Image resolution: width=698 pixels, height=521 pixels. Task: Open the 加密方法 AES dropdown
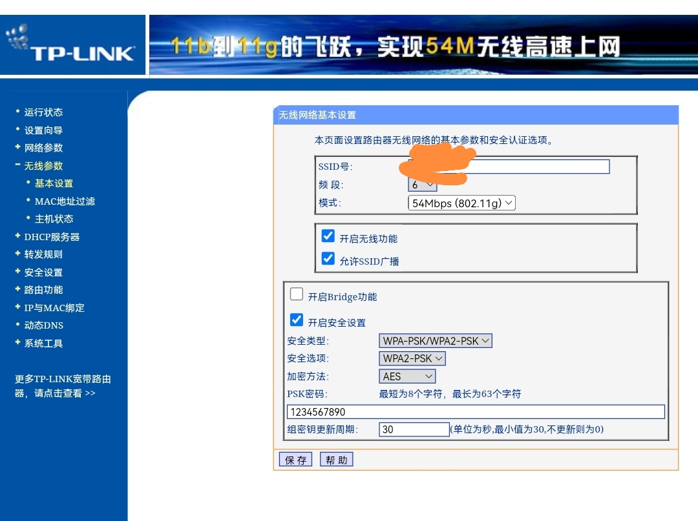tap(407, 376)
